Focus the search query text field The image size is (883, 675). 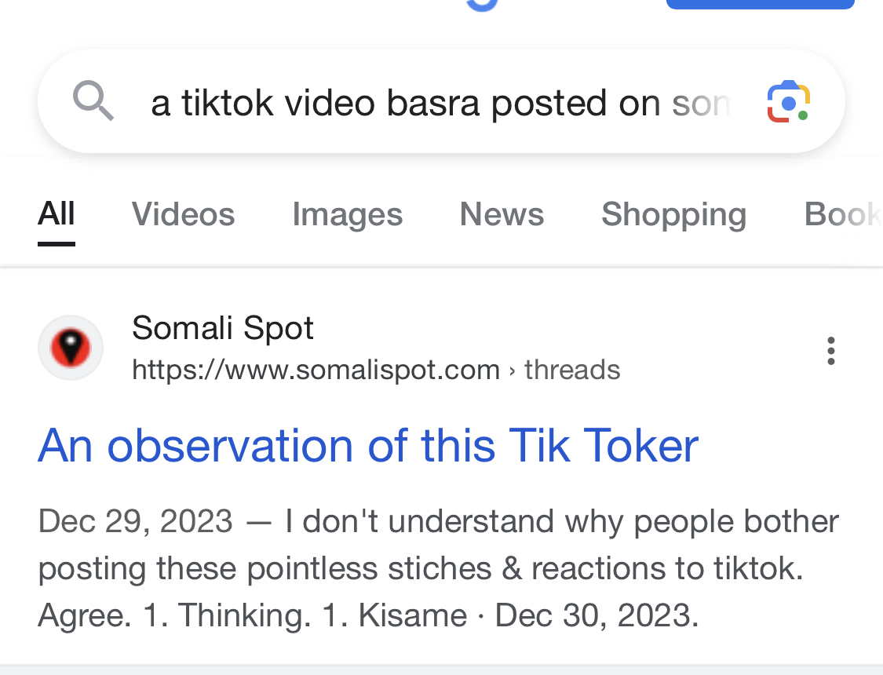[440, 103]
